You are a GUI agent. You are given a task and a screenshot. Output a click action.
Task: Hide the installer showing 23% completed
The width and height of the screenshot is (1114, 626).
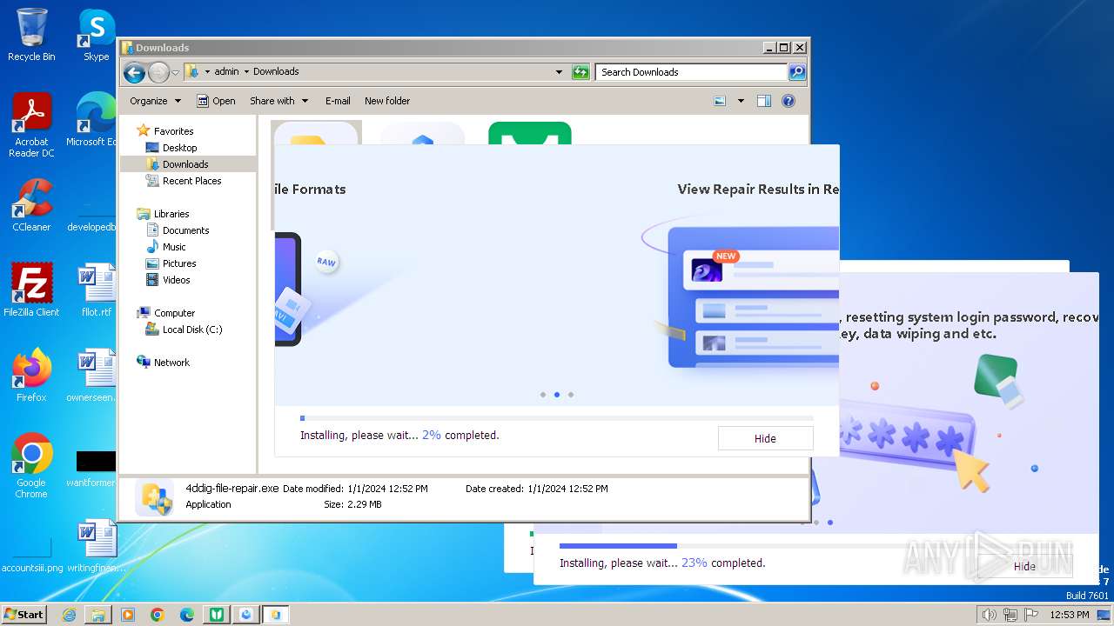[x=1024, y=566]
